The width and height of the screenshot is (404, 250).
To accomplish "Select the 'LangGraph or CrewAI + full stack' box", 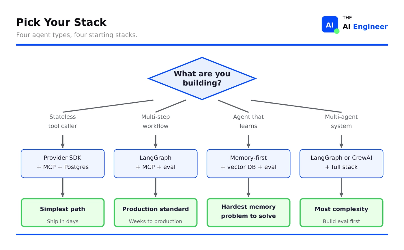I will 341,163.
